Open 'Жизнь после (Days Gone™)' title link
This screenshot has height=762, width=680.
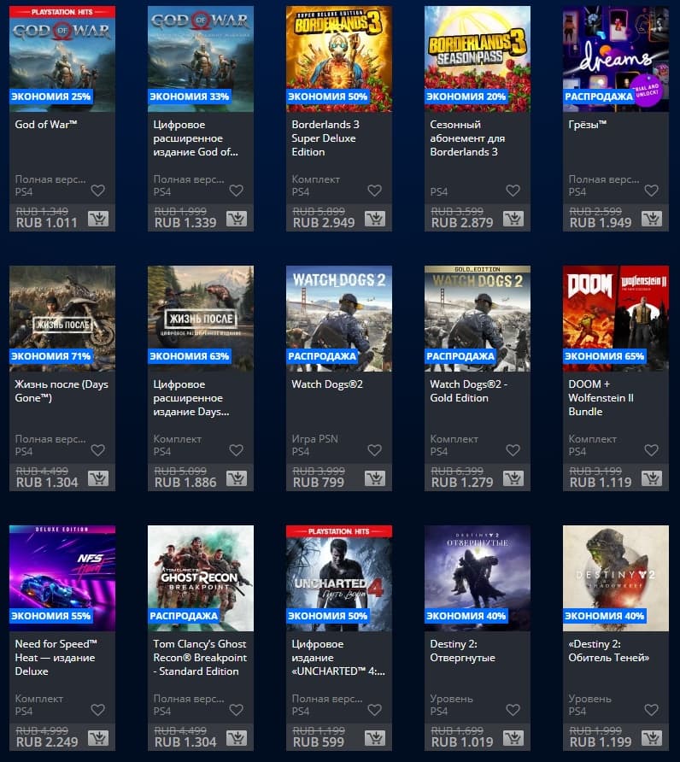coord(62,390)
